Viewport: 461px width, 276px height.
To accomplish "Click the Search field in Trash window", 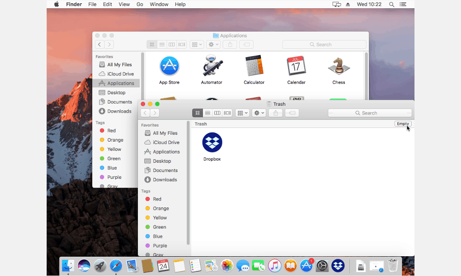I will pos(370,113).
